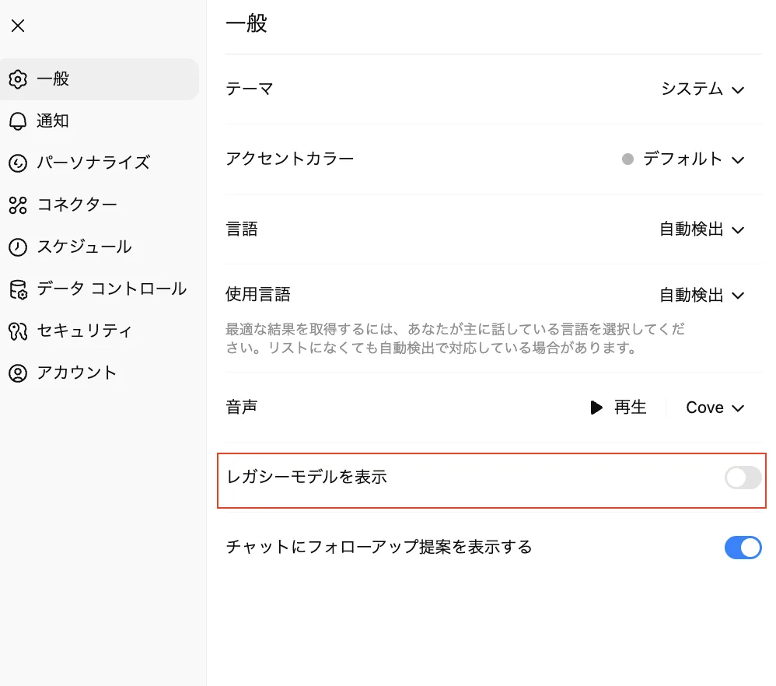Click the データ コントロール database icon
This screenshot has height=686, width=776.
click(18, 289)
